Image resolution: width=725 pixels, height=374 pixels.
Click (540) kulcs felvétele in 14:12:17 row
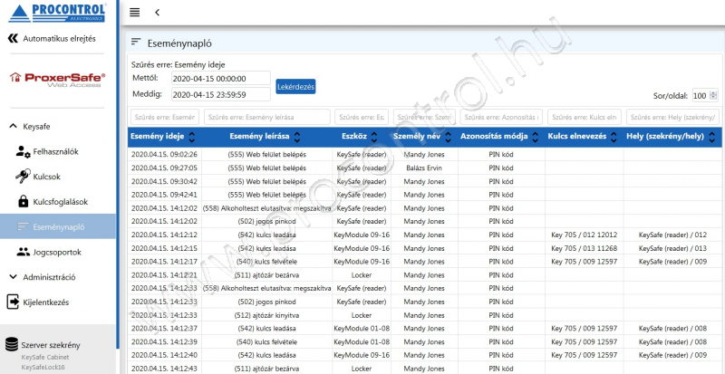pos(266,262)
